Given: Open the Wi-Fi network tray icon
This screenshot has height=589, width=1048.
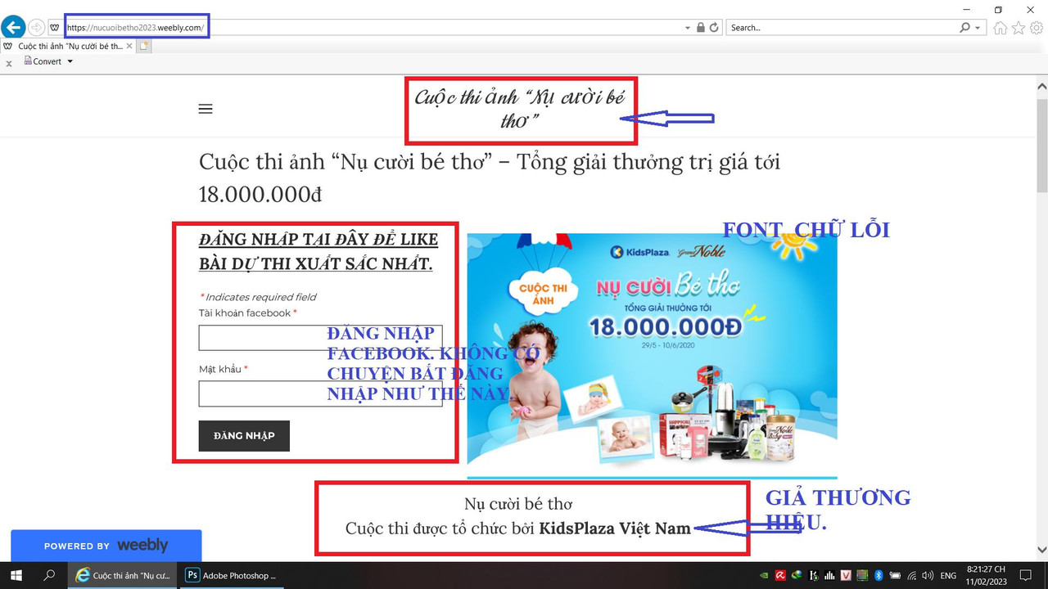Looking at the screenshot, I should [912, 576].
